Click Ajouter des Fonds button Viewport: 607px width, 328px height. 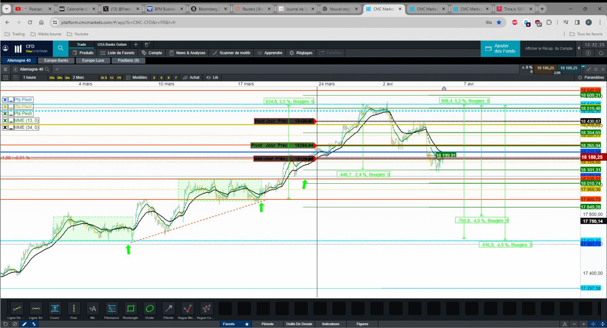(x=500, y=48)
